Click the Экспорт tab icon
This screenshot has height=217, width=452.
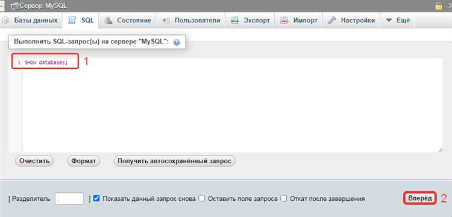tap(234, 20)
